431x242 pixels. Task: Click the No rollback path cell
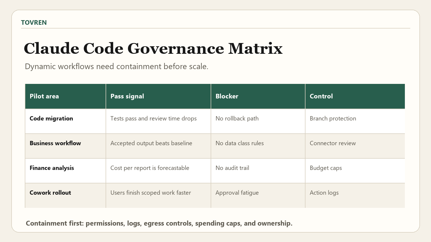click(258, 121)
